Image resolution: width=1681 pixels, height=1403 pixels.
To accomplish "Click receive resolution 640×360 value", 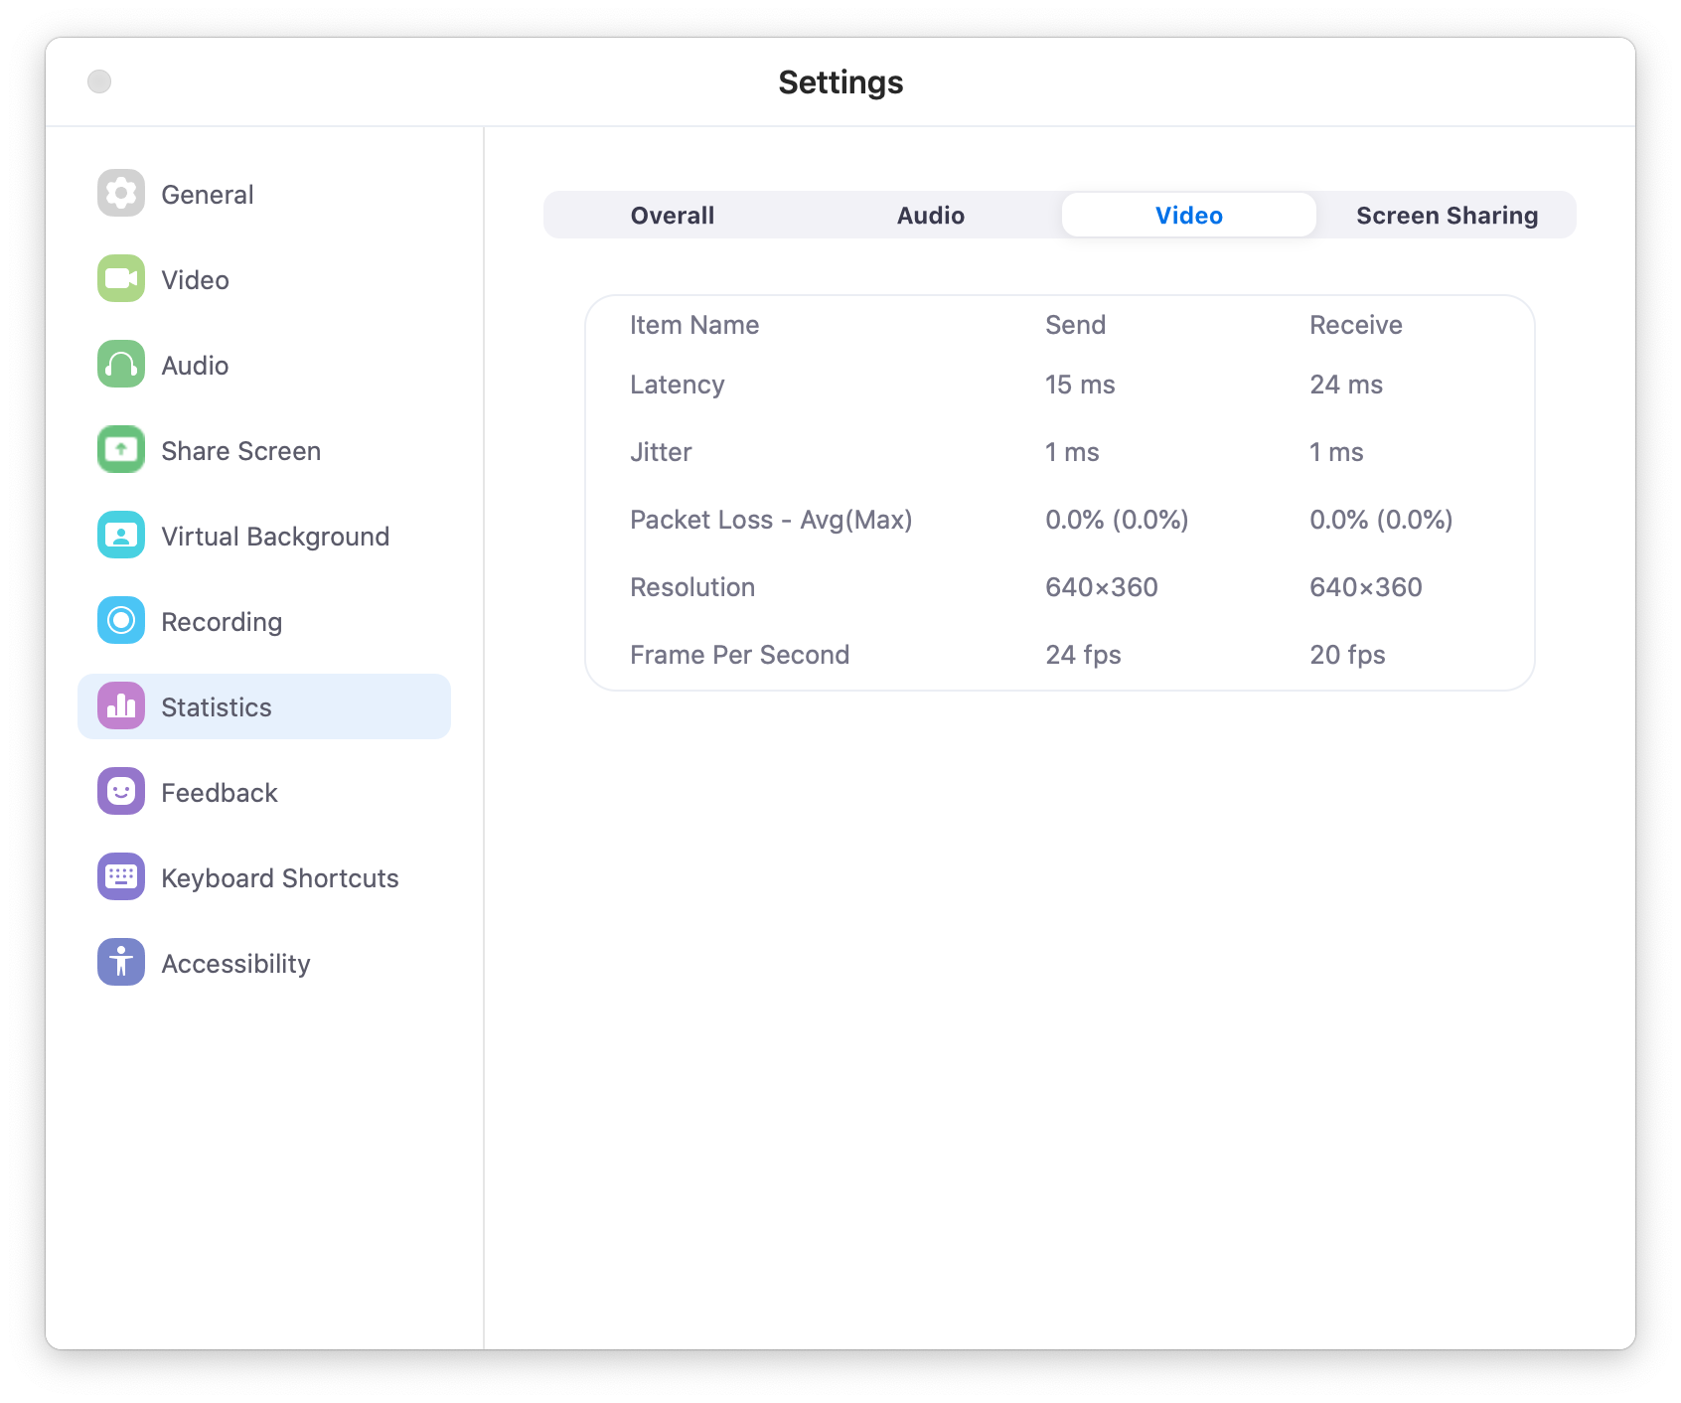I will [1366, 587].
